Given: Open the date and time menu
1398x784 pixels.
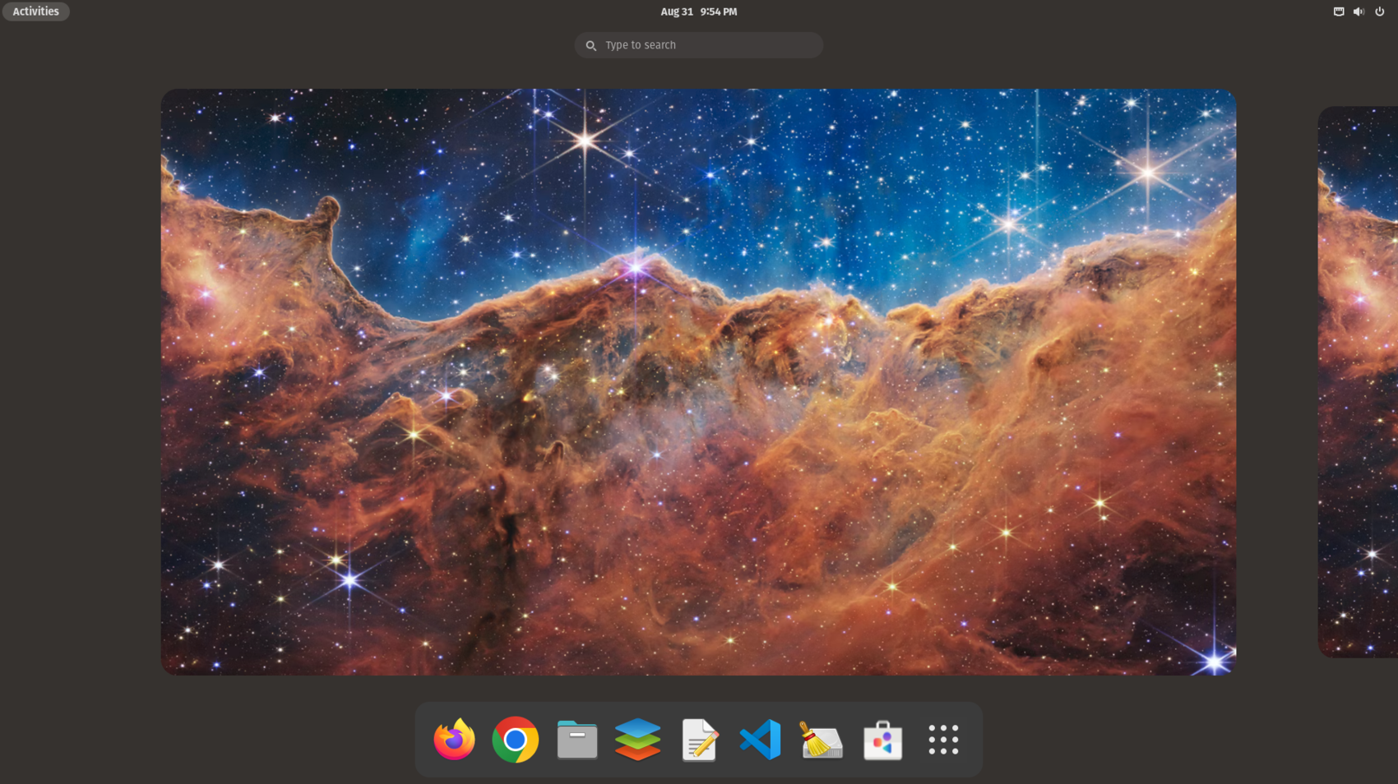Looking at the screenshot, I should tap(698, 12).
